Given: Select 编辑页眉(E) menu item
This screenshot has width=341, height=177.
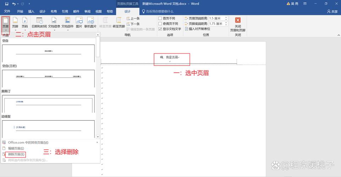Looking at the screenshot, I should (50, 148).
